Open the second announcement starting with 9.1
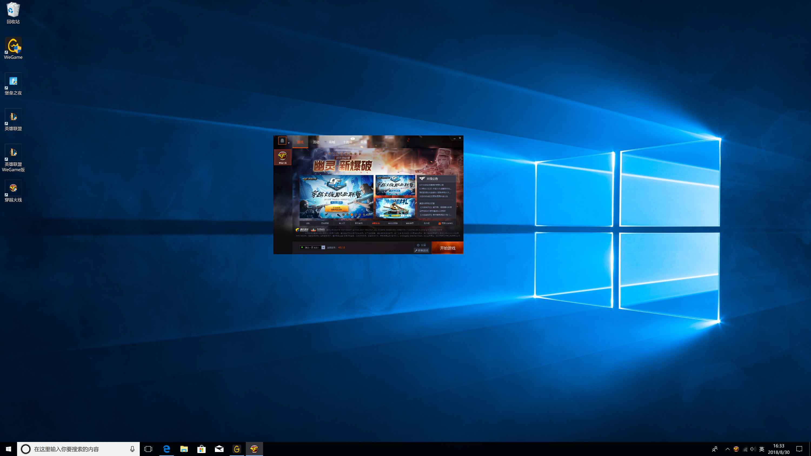This screenshot has height=456, width=811. coord(436,189)
